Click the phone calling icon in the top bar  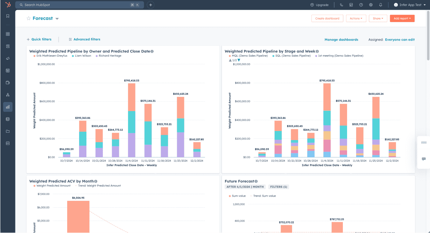click(x=341, y=5)
